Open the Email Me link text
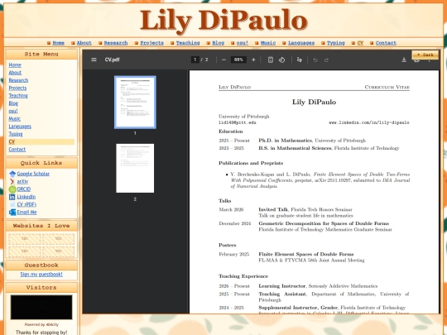Viewport: 447px width, 335px height. (26, 213)
